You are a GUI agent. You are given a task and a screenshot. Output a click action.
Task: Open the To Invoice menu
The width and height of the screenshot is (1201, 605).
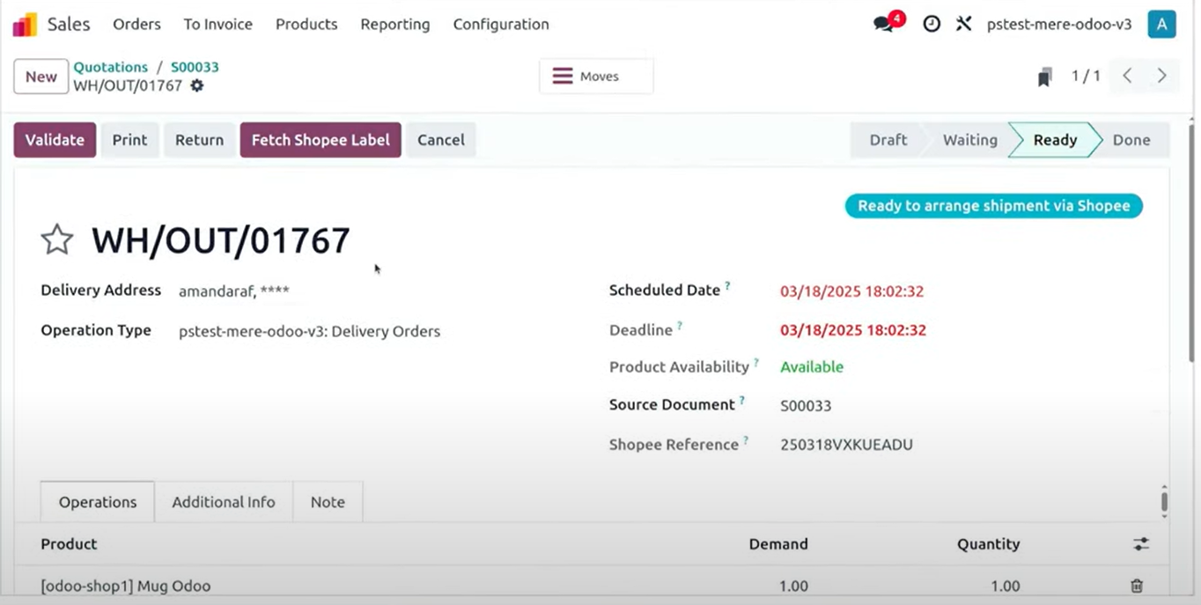tap(218, 25)
